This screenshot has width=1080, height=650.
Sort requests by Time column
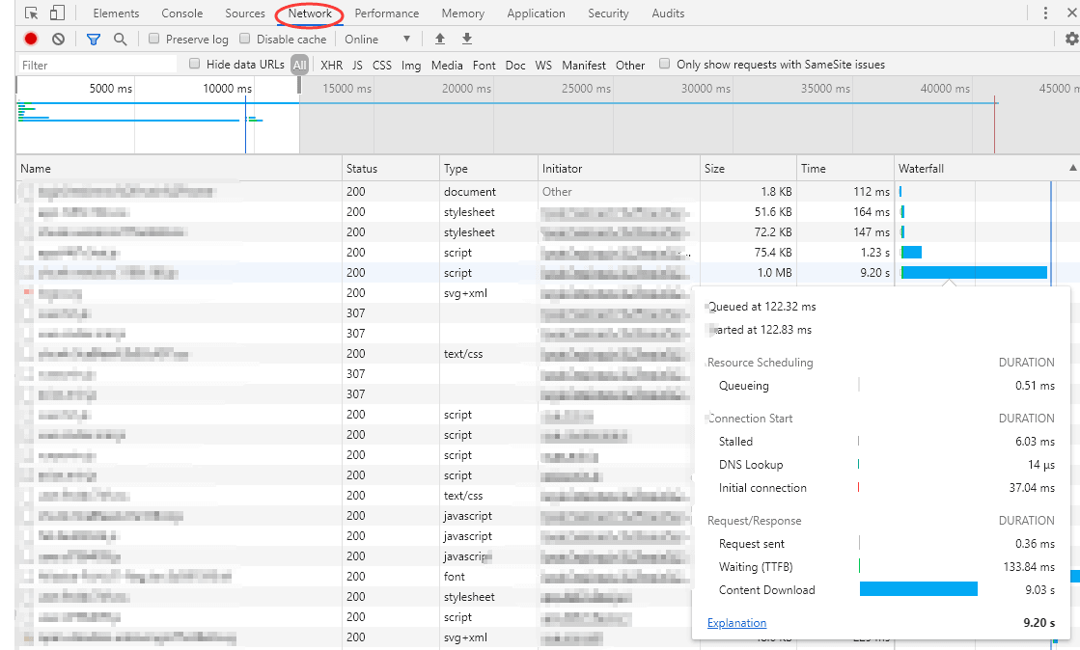pyautogui.click(x=845, y=168)
